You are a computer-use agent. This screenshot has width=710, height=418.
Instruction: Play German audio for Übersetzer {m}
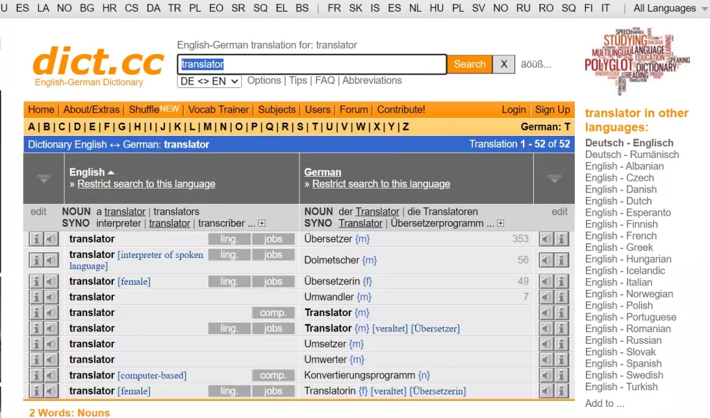[x=546, y=238]
